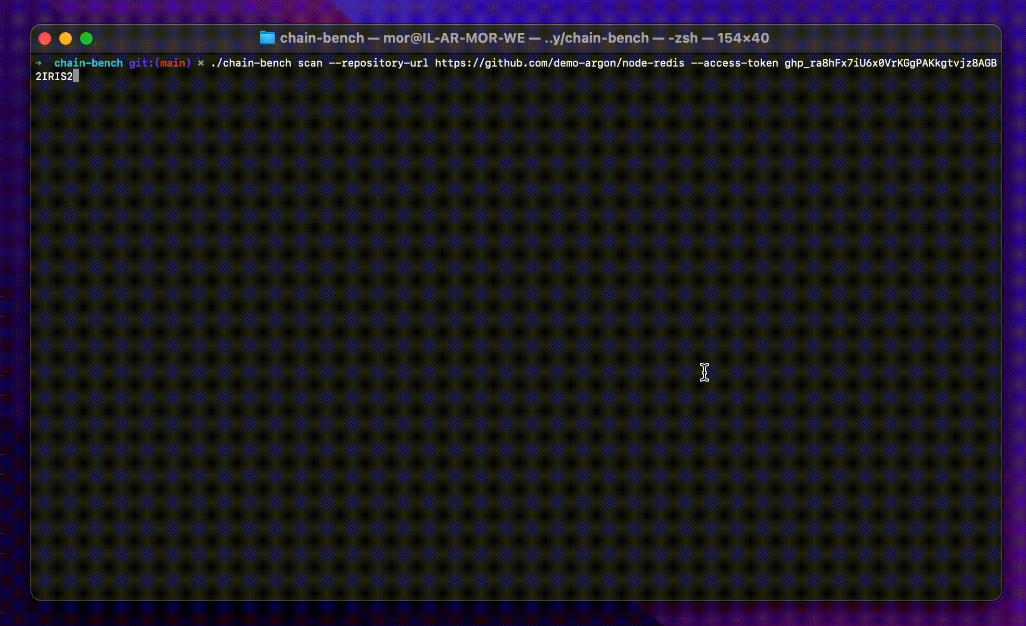Click the ghp_ access token string
The height and width of the screenshot is (626, 1026).
[890, 63]
